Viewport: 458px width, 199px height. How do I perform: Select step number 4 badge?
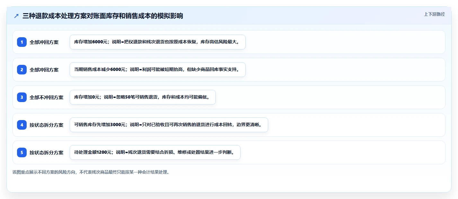point(22,125)
